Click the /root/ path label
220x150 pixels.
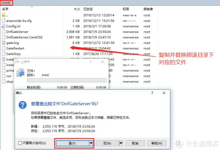6,3
